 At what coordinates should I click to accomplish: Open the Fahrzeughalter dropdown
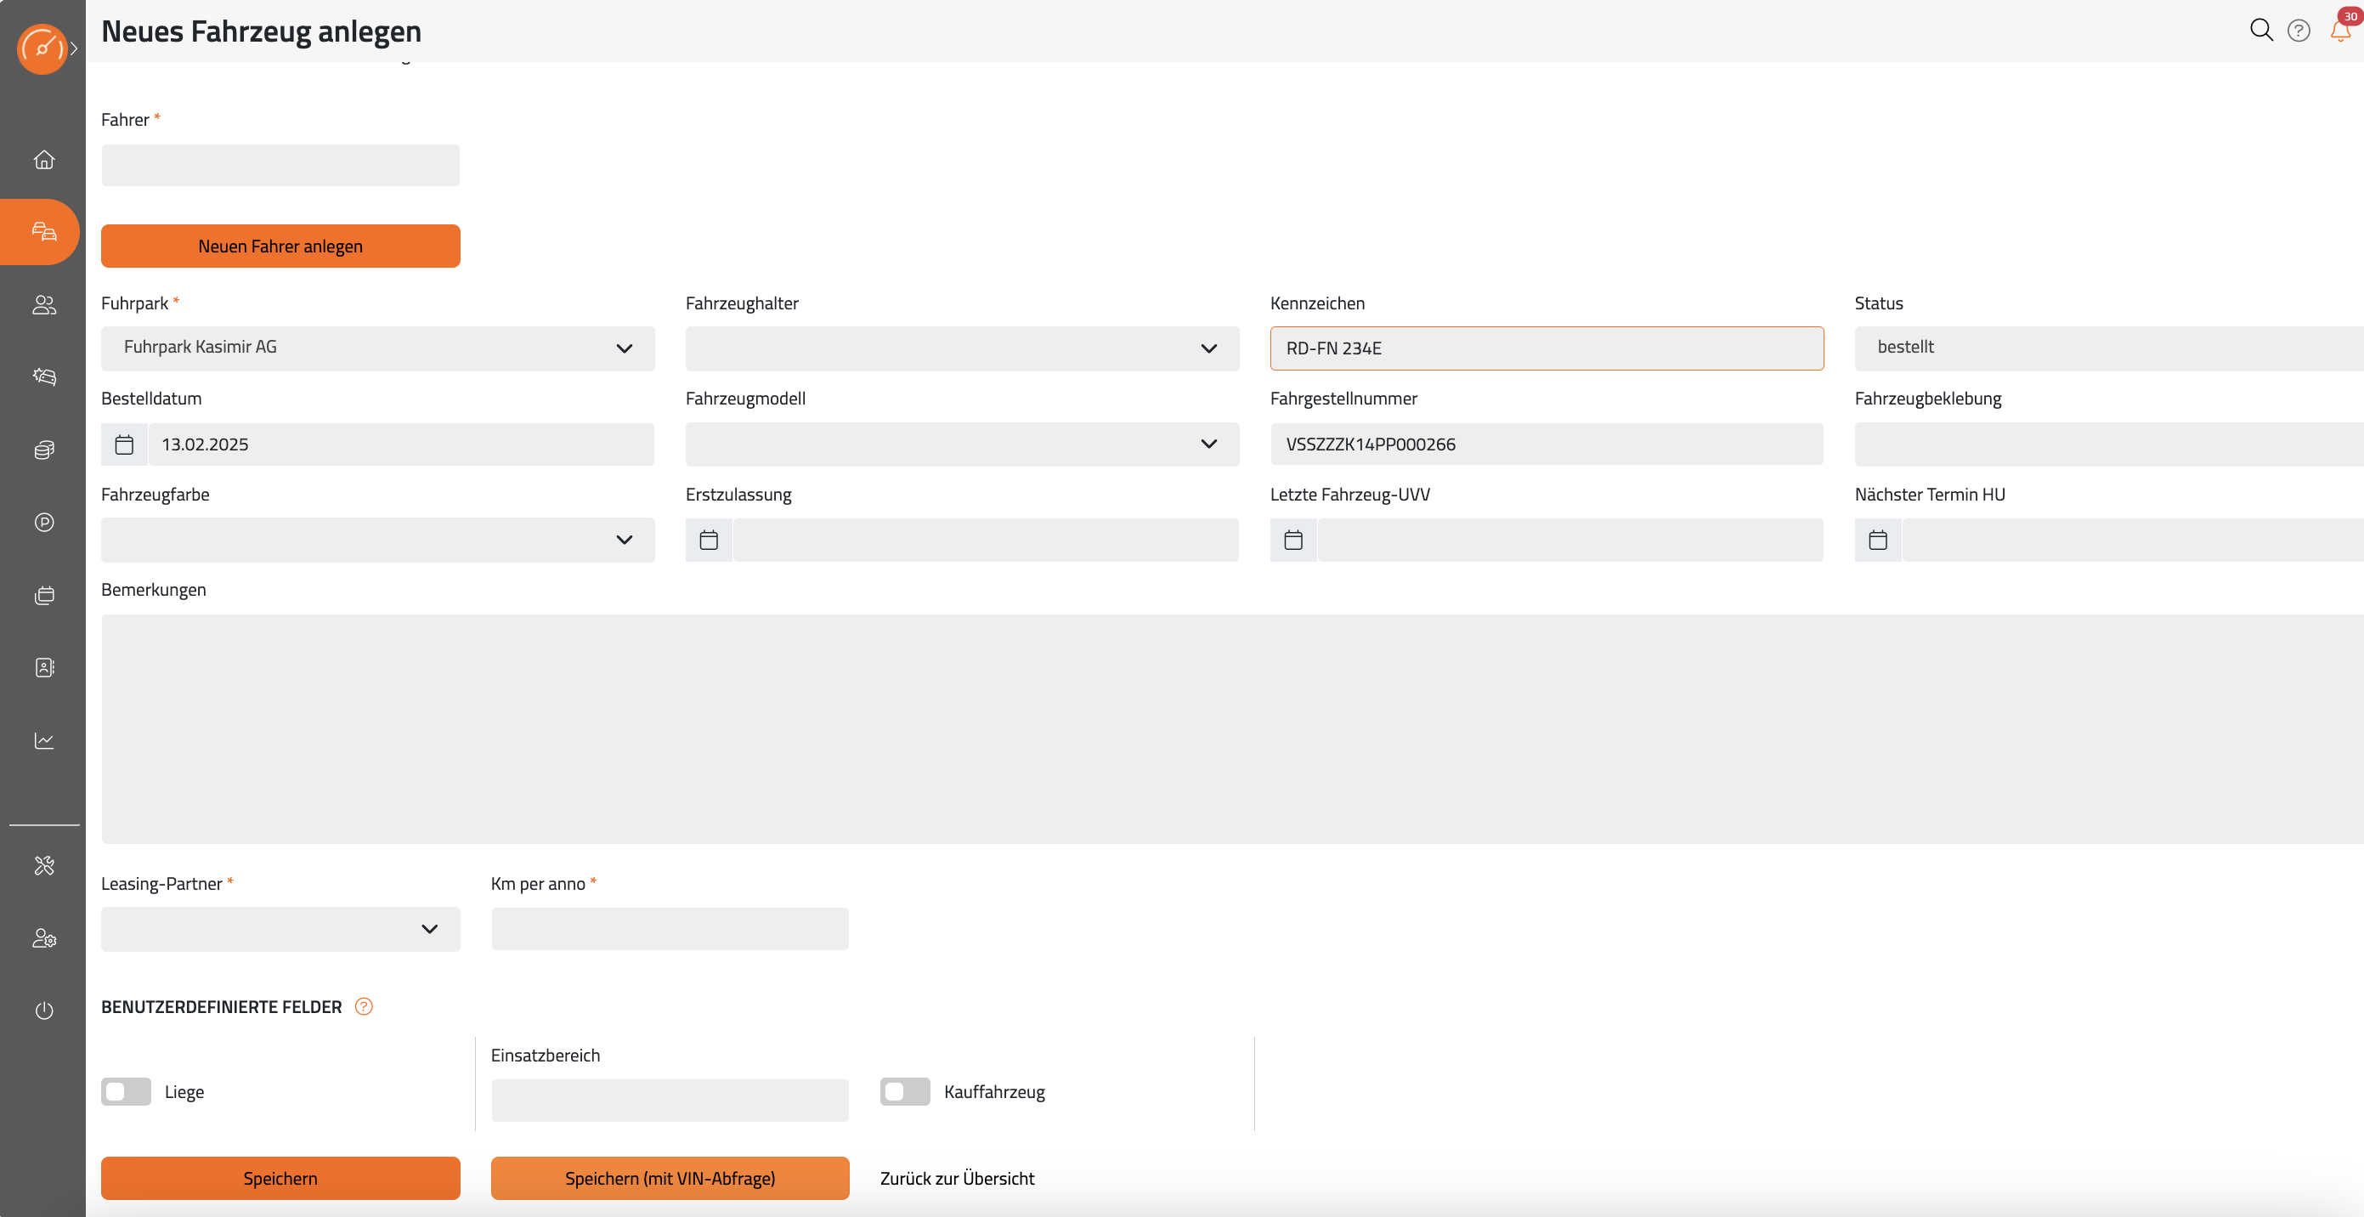[962, 348]
